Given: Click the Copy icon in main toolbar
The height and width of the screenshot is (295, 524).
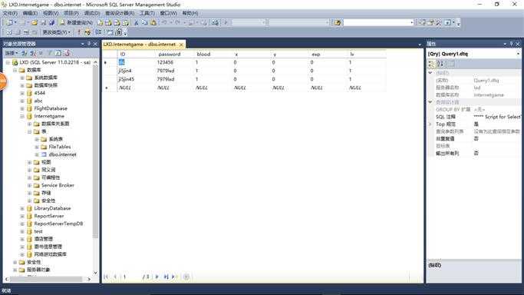Looking at the screenshot, I should (x=145, y=23).
